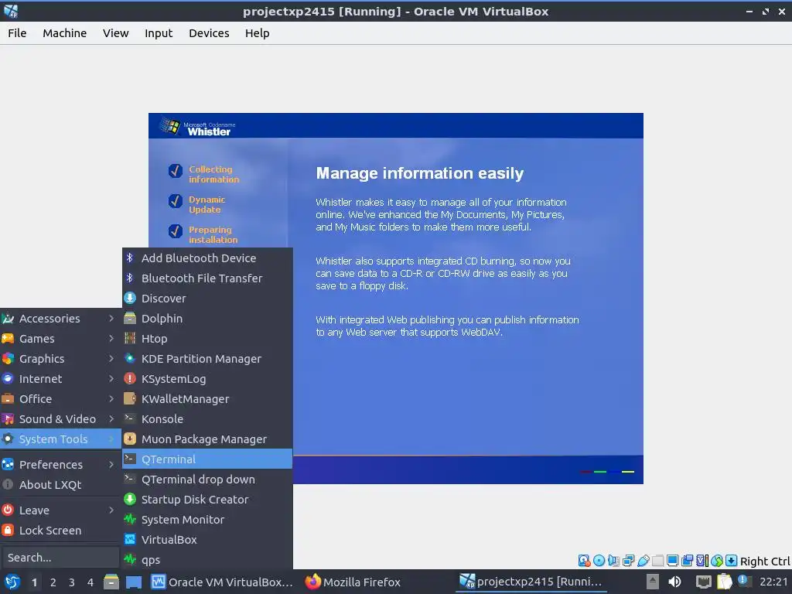This screenshot has height=594, width=792.
Task: Click the shared folders indicator in status bar
Action: [x=657, y=561]
